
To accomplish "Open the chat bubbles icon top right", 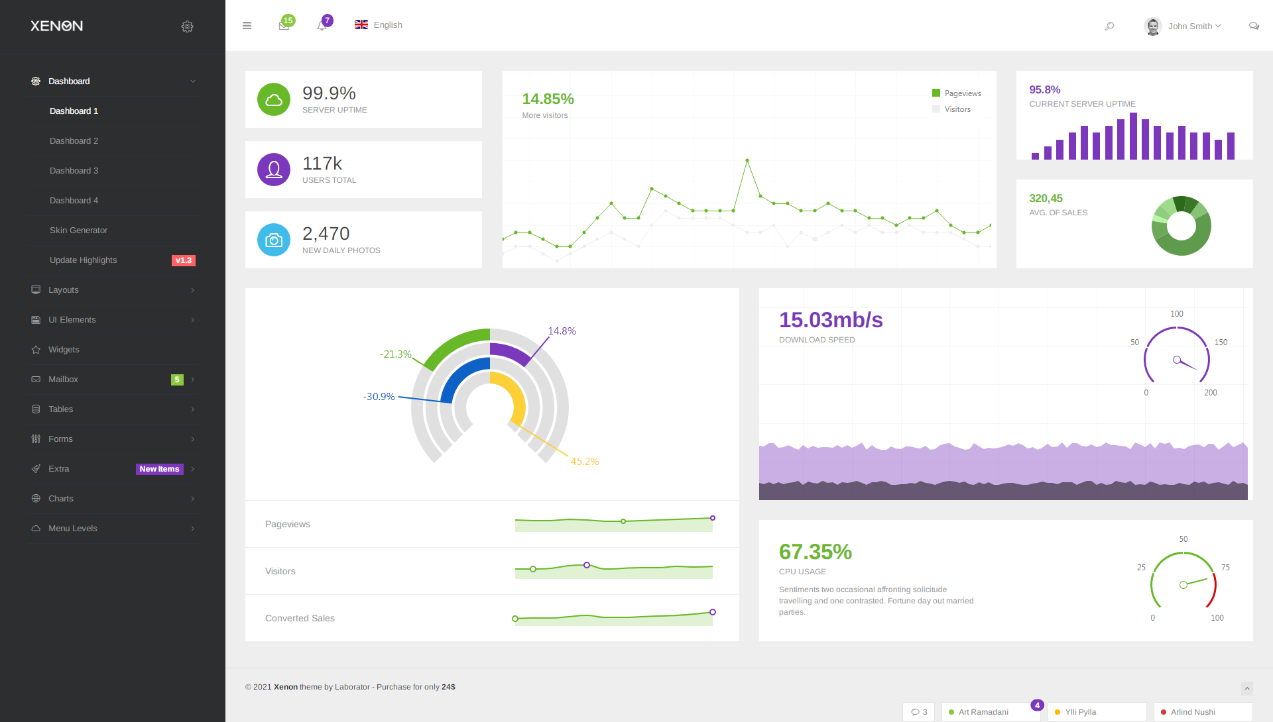I will [x=1253, y=26].
